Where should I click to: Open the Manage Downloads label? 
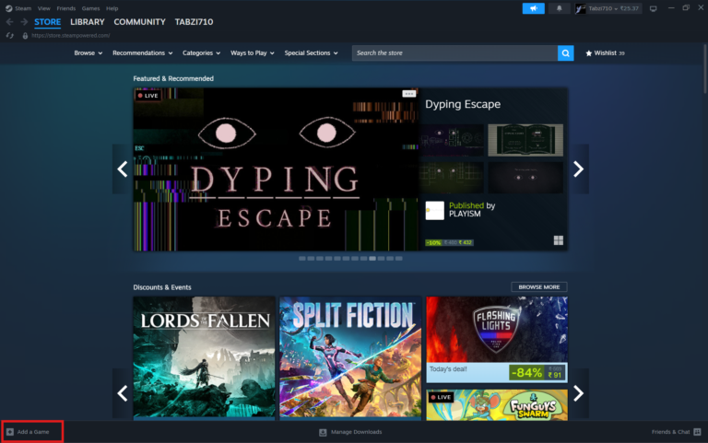coord(356,432)
